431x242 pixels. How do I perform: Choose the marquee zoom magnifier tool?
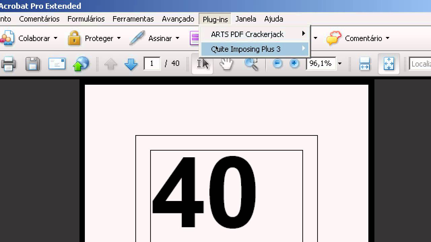[252, 64]
